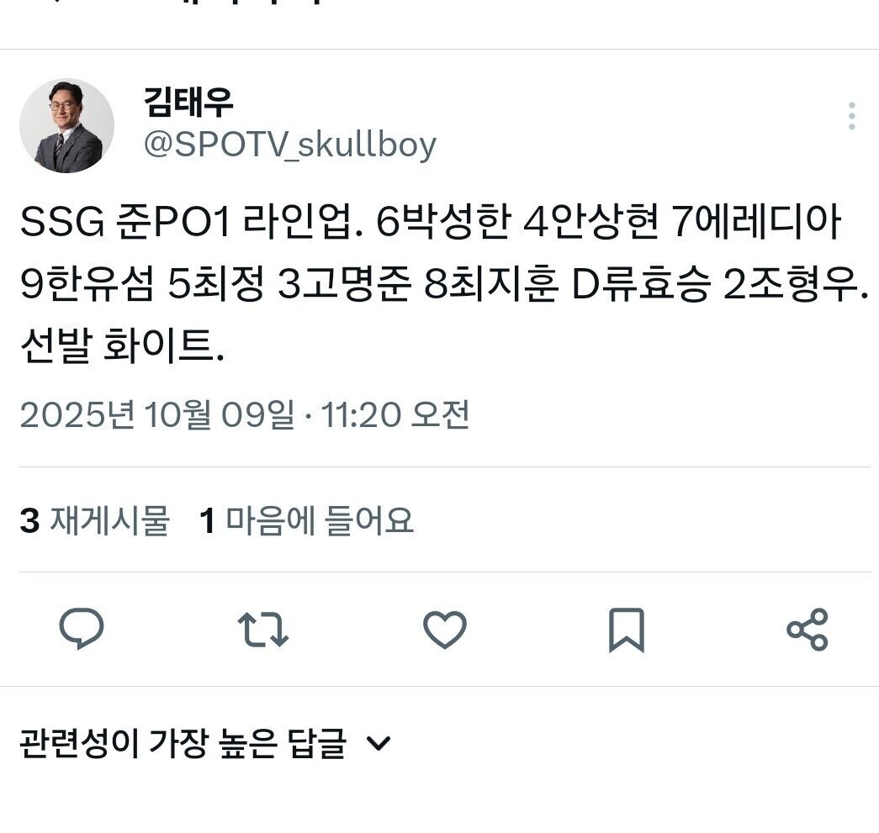The width and height of the screenshot is (879, 833).
Task: Open the 관련성이 가장 높은 답글 sort label
Action: [183, 743]
